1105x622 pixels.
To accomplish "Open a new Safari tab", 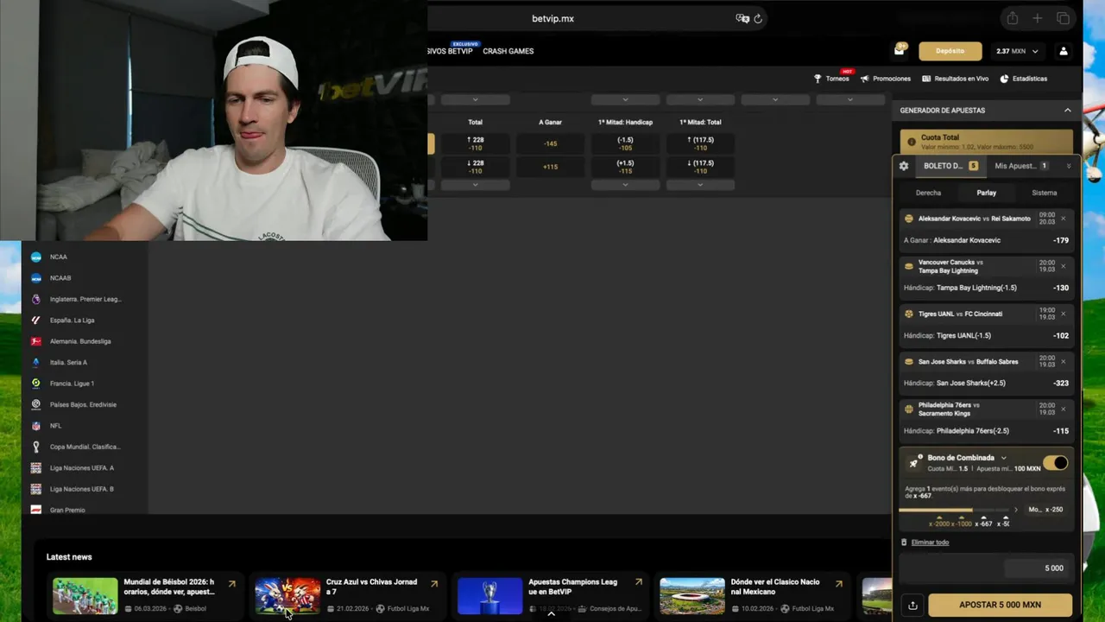I will pos(1038,18).
